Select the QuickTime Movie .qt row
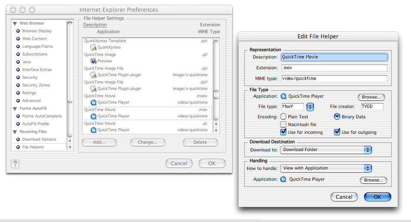The image size is (411, 222). point(147,127)
